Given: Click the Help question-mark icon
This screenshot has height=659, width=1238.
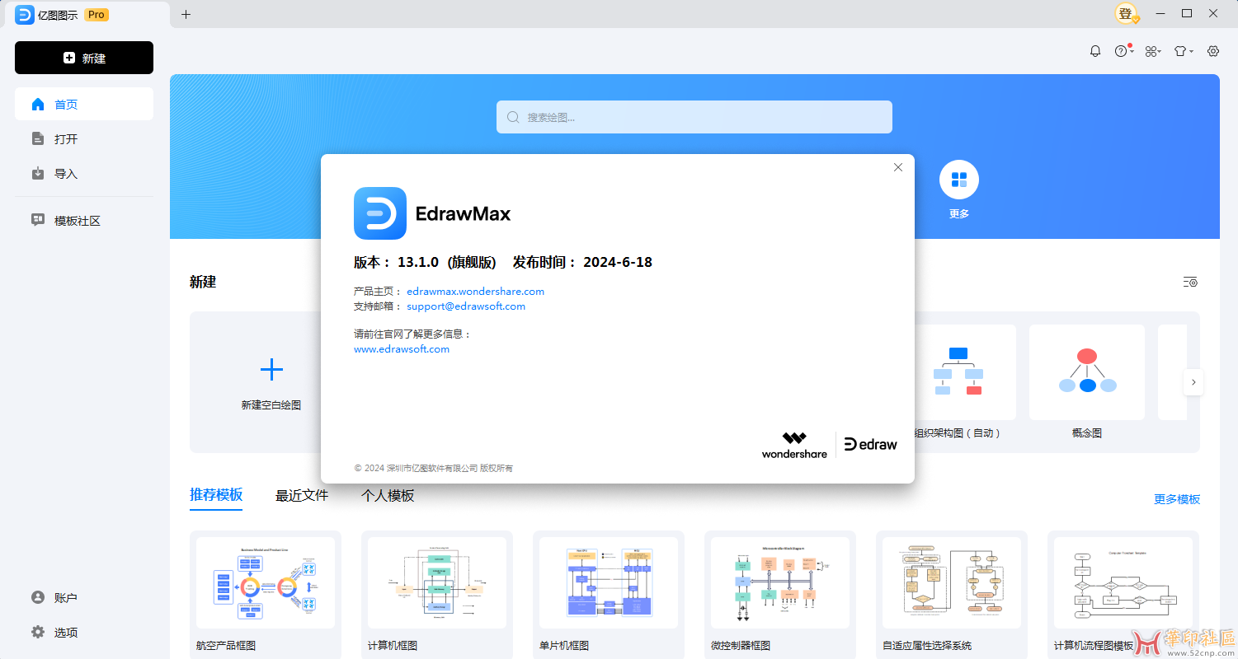Looking at the screenshot, I should pyautogui.click(x=1122, y=50).
